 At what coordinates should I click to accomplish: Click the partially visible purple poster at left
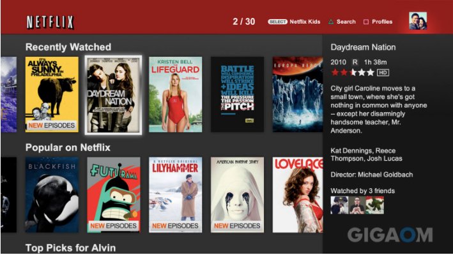pyautogui.click(x=9, y=94)
